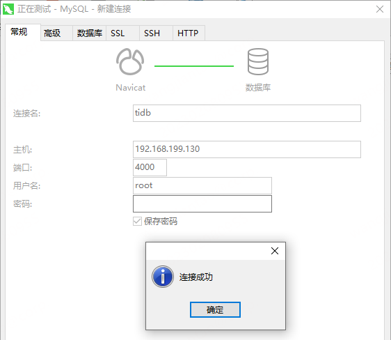Click the 端口 field showing 4000
Viewport: 391px width, 340px height.
150,167
